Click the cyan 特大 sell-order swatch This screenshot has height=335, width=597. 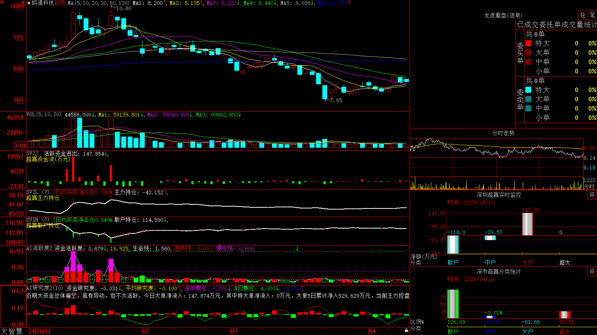click(528, 90)
